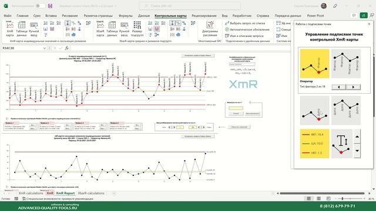This screenshot has width=376, height=211.
Task: Click copy-chart button above X chart
Action: coord(198,56)
